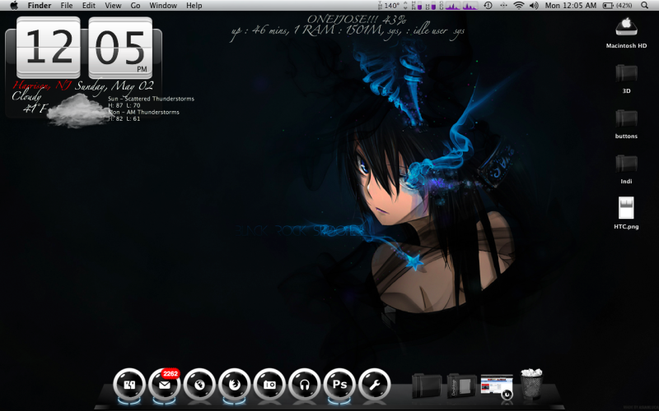Click the AM Thunderstorms forecast line
This screenshot has width=659, height=411.
pos(143,112)
